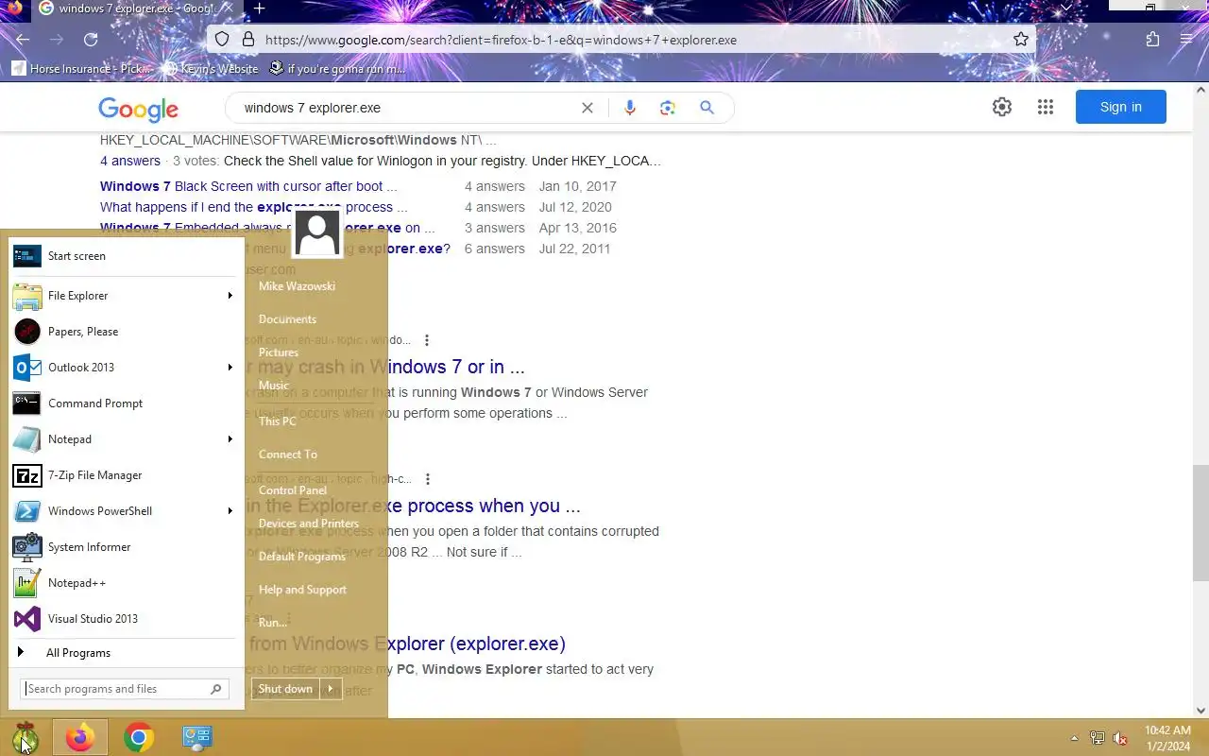
Task: Open Pictures from the start menu
Action: pyautogui.click(x=279, y=352)
